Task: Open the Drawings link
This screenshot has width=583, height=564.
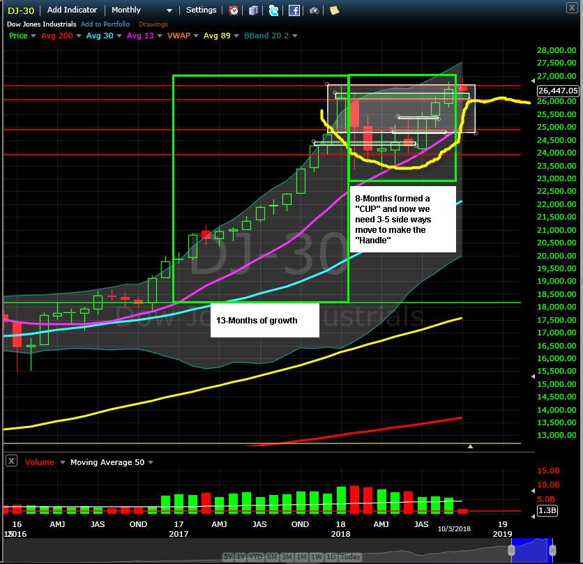Action: pyautogui.click(x=153, y=24)
